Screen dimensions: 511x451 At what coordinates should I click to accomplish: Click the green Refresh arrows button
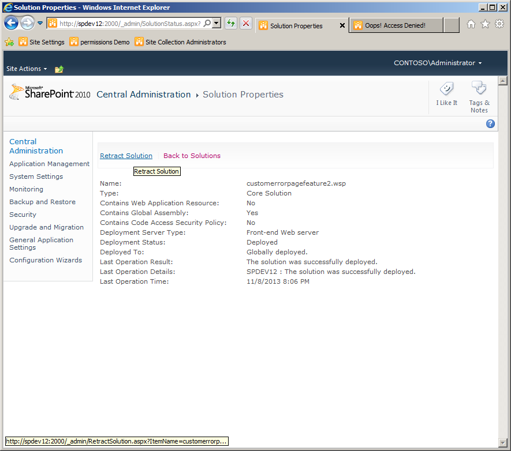(231, 24)
